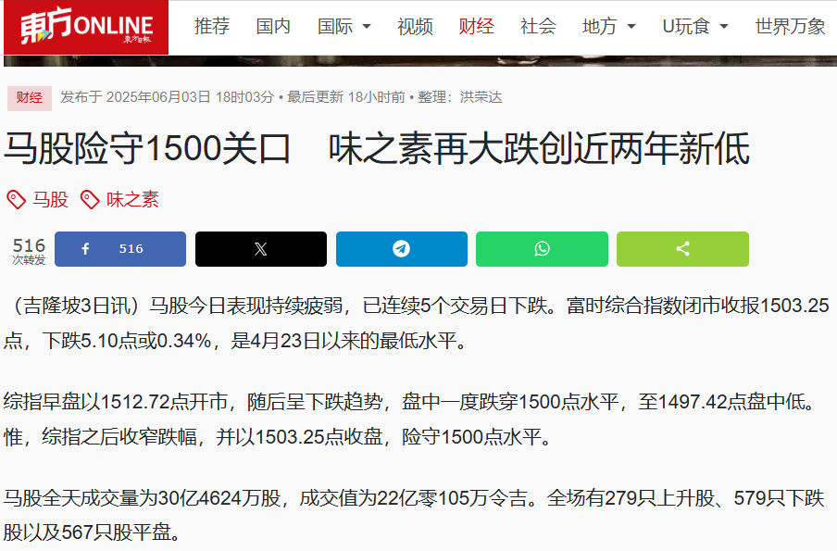Open the 世界万象 section
The image size is (837, 551).
(x=791, y=26)
